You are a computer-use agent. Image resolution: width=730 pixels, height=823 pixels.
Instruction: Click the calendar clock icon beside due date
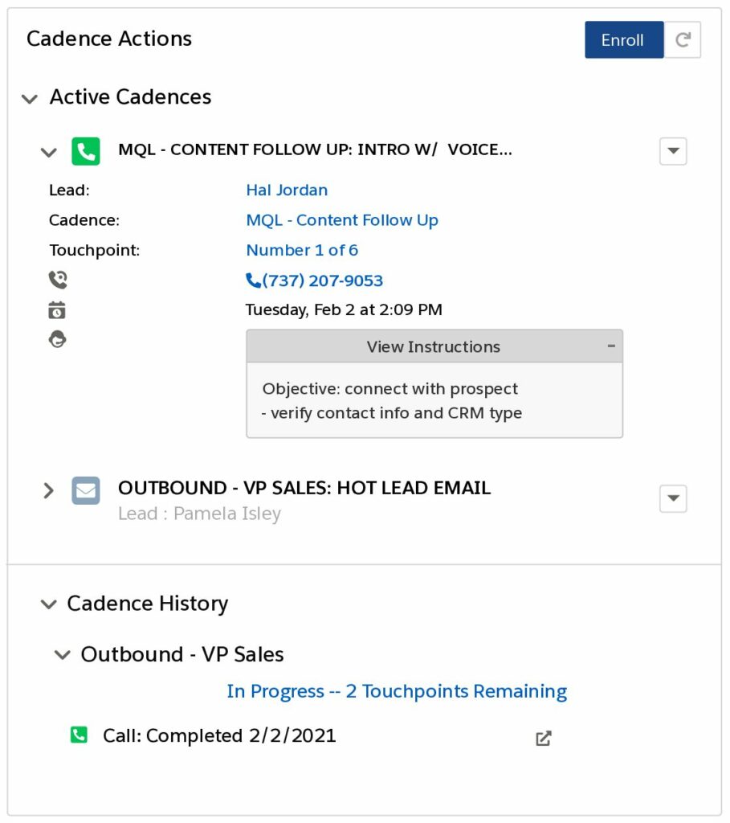click(57, 310)
